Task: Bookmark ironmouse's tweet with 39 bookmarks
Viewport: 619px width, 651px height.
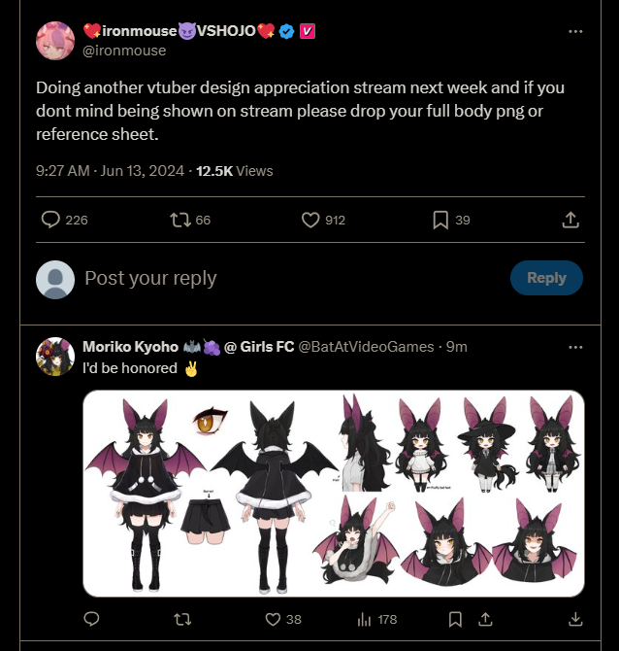Action: [x=440, y=221]
